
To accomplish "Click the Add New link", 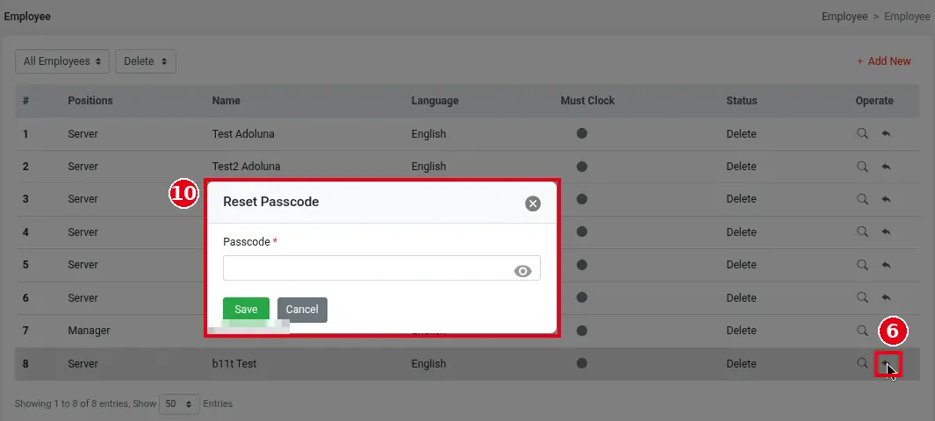I will click(x=884, y=61).
